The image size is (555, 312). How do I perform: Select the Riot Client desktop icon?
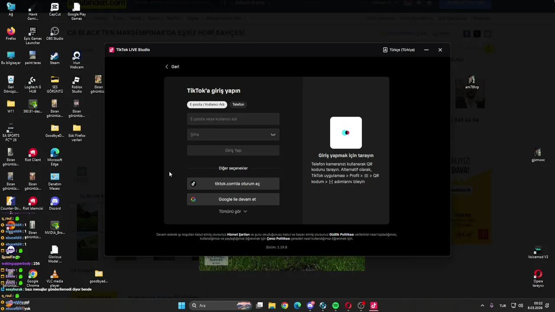tap(33, 155)
